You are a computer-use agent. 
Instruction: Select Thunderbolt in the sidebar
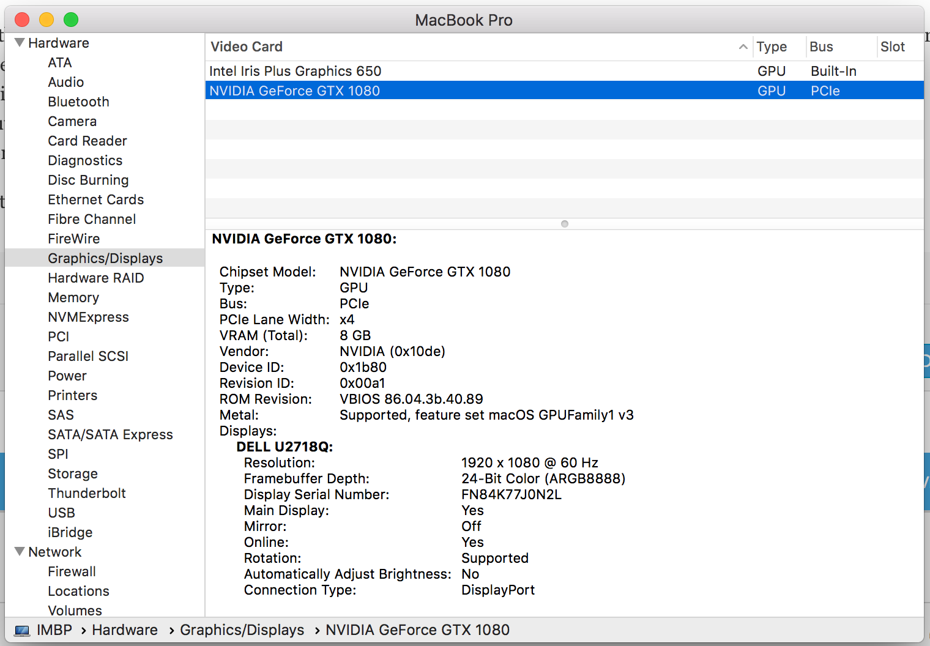(87, 493)
